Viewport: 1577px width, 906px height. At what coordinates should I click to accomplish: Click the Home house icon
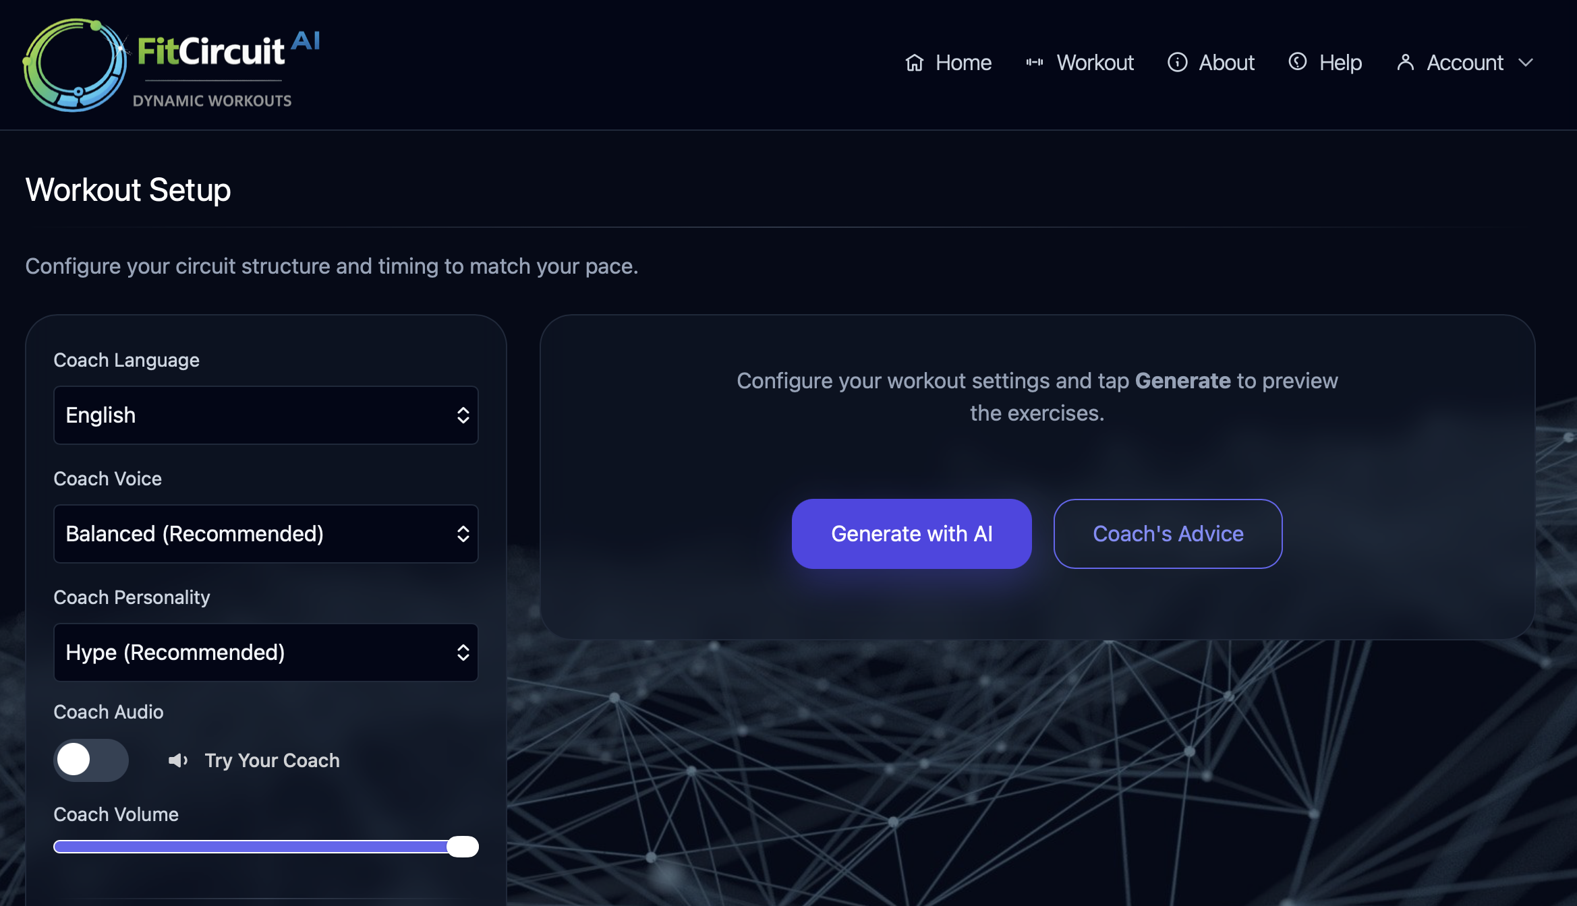coord(914,63)
